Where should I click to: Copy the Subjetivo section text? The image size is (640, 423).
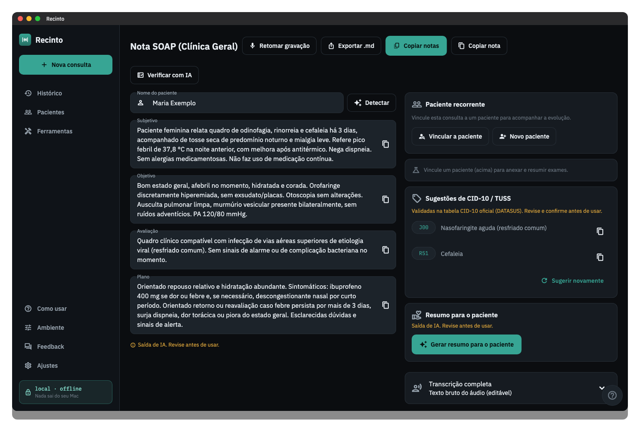point(385,144)
